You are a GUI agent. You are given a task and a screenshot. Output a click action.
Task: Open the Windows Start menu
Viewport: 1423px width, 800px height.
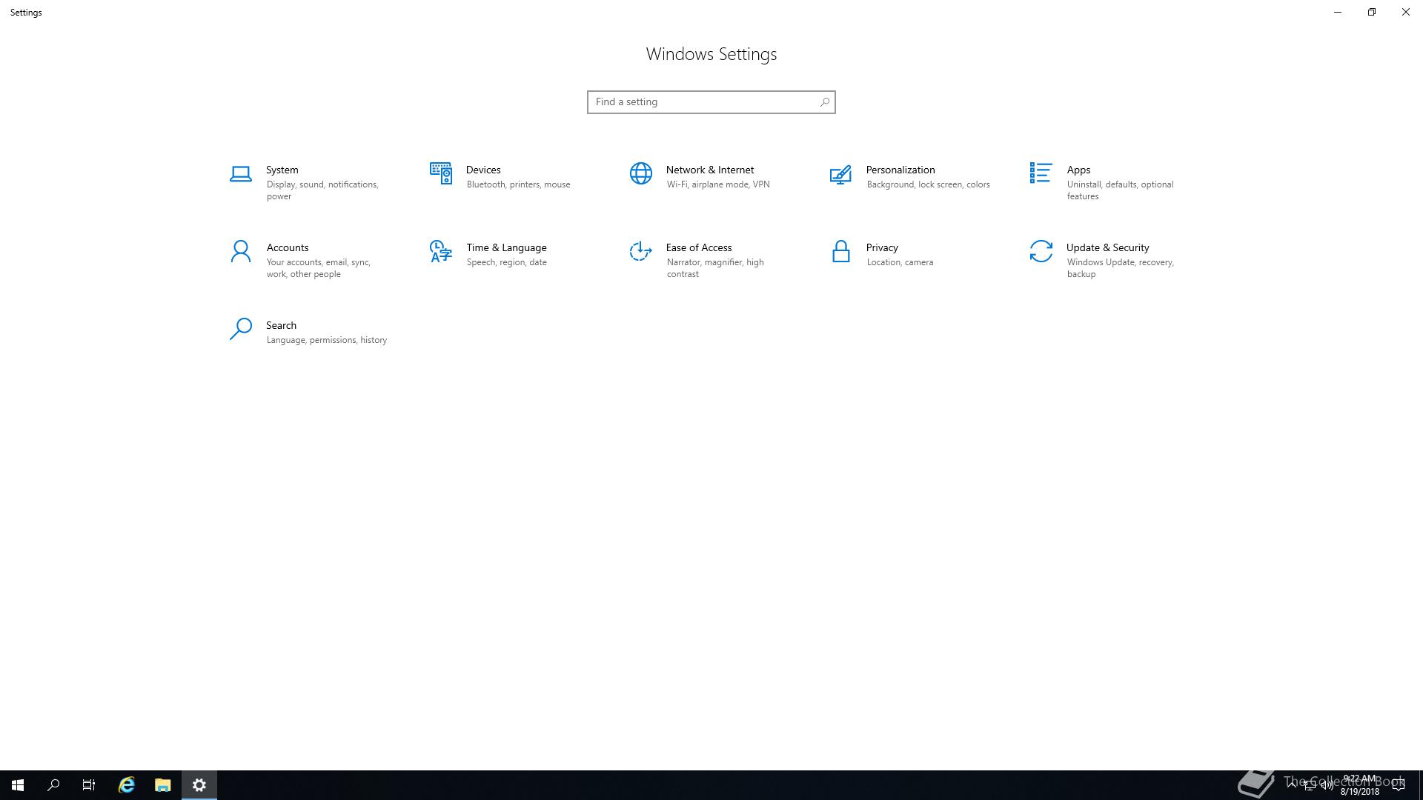pos(18,785)
